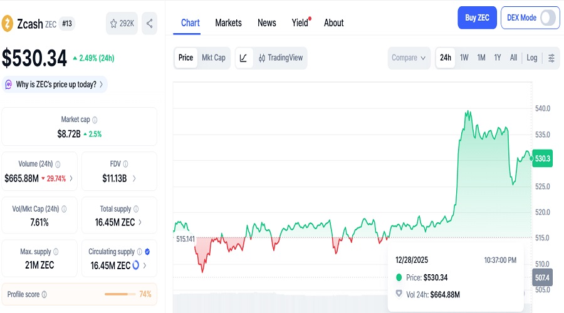Click the 74% profile score text

point(145,294)
